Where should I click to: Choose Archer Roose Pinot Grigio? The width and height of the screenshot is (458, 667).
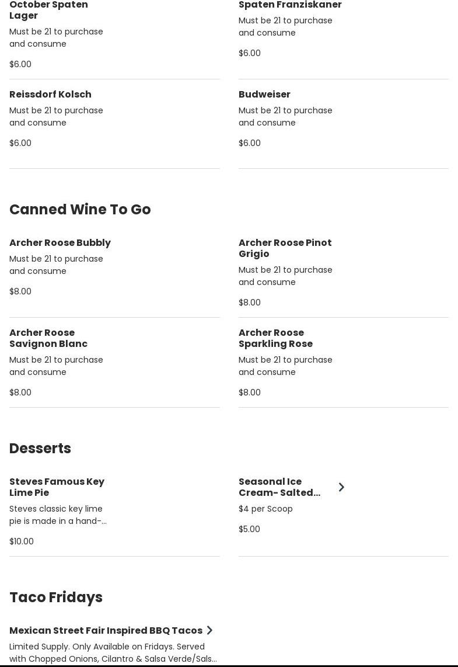(x=285, y=248)
